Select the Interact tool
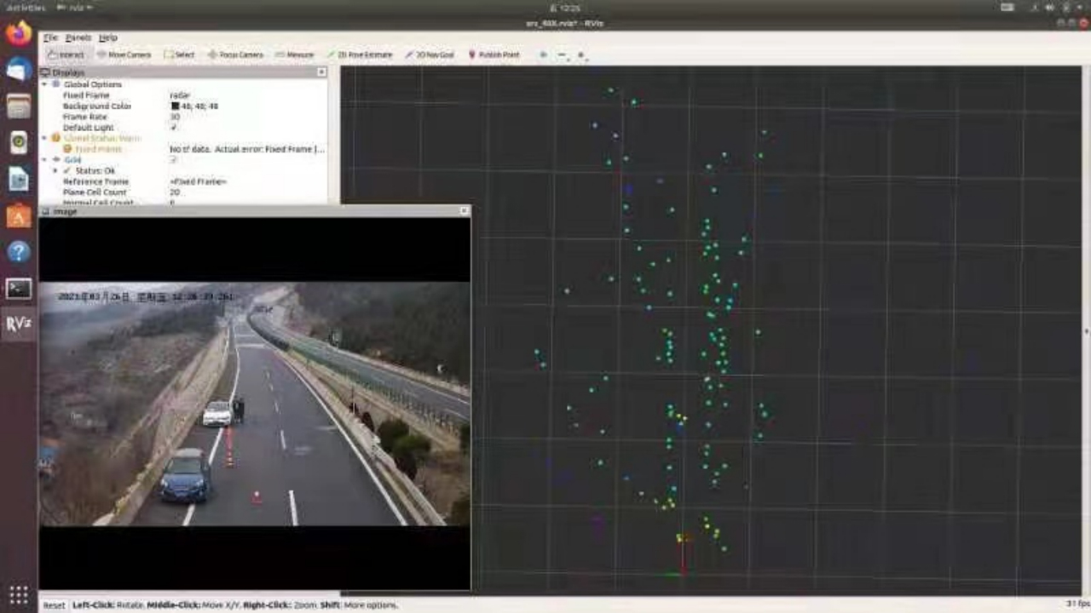Screen dimensions: 1091x613 pyautogui.click(x=66, y=54)
